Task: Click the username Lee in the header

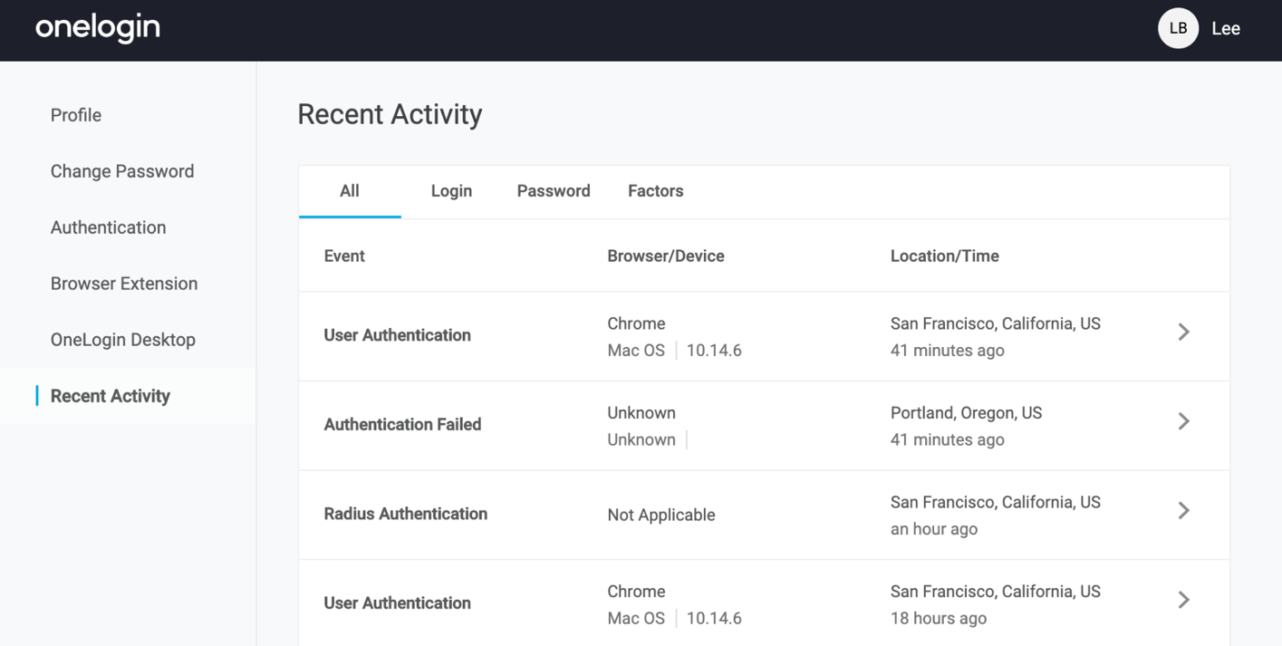Action: click(1226, 28)
